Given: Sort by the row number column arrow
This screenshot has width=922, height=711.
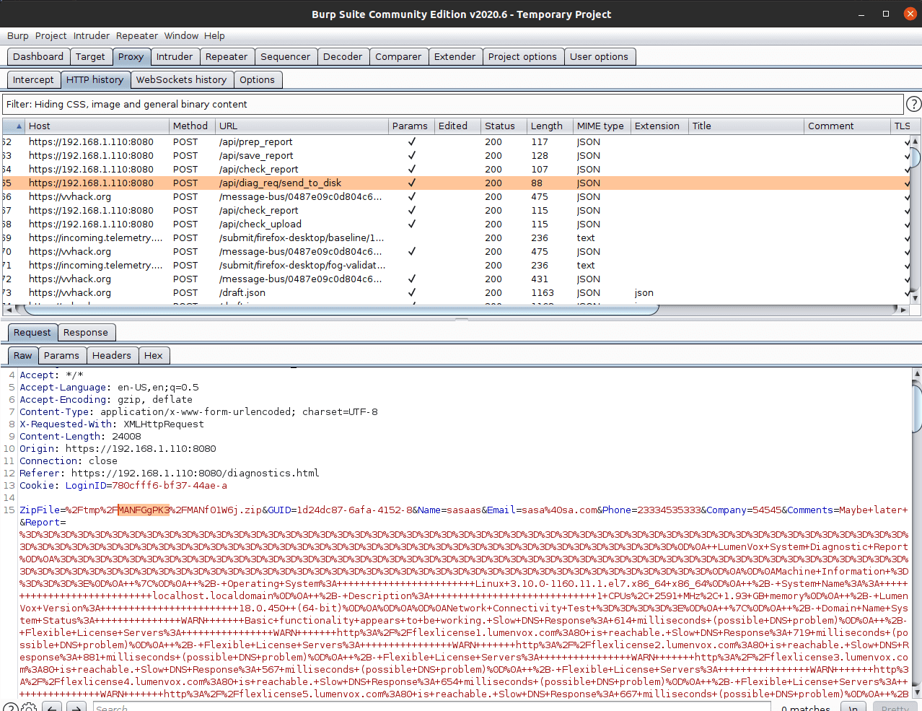Looking at the screenshot, I should point(19,126).
